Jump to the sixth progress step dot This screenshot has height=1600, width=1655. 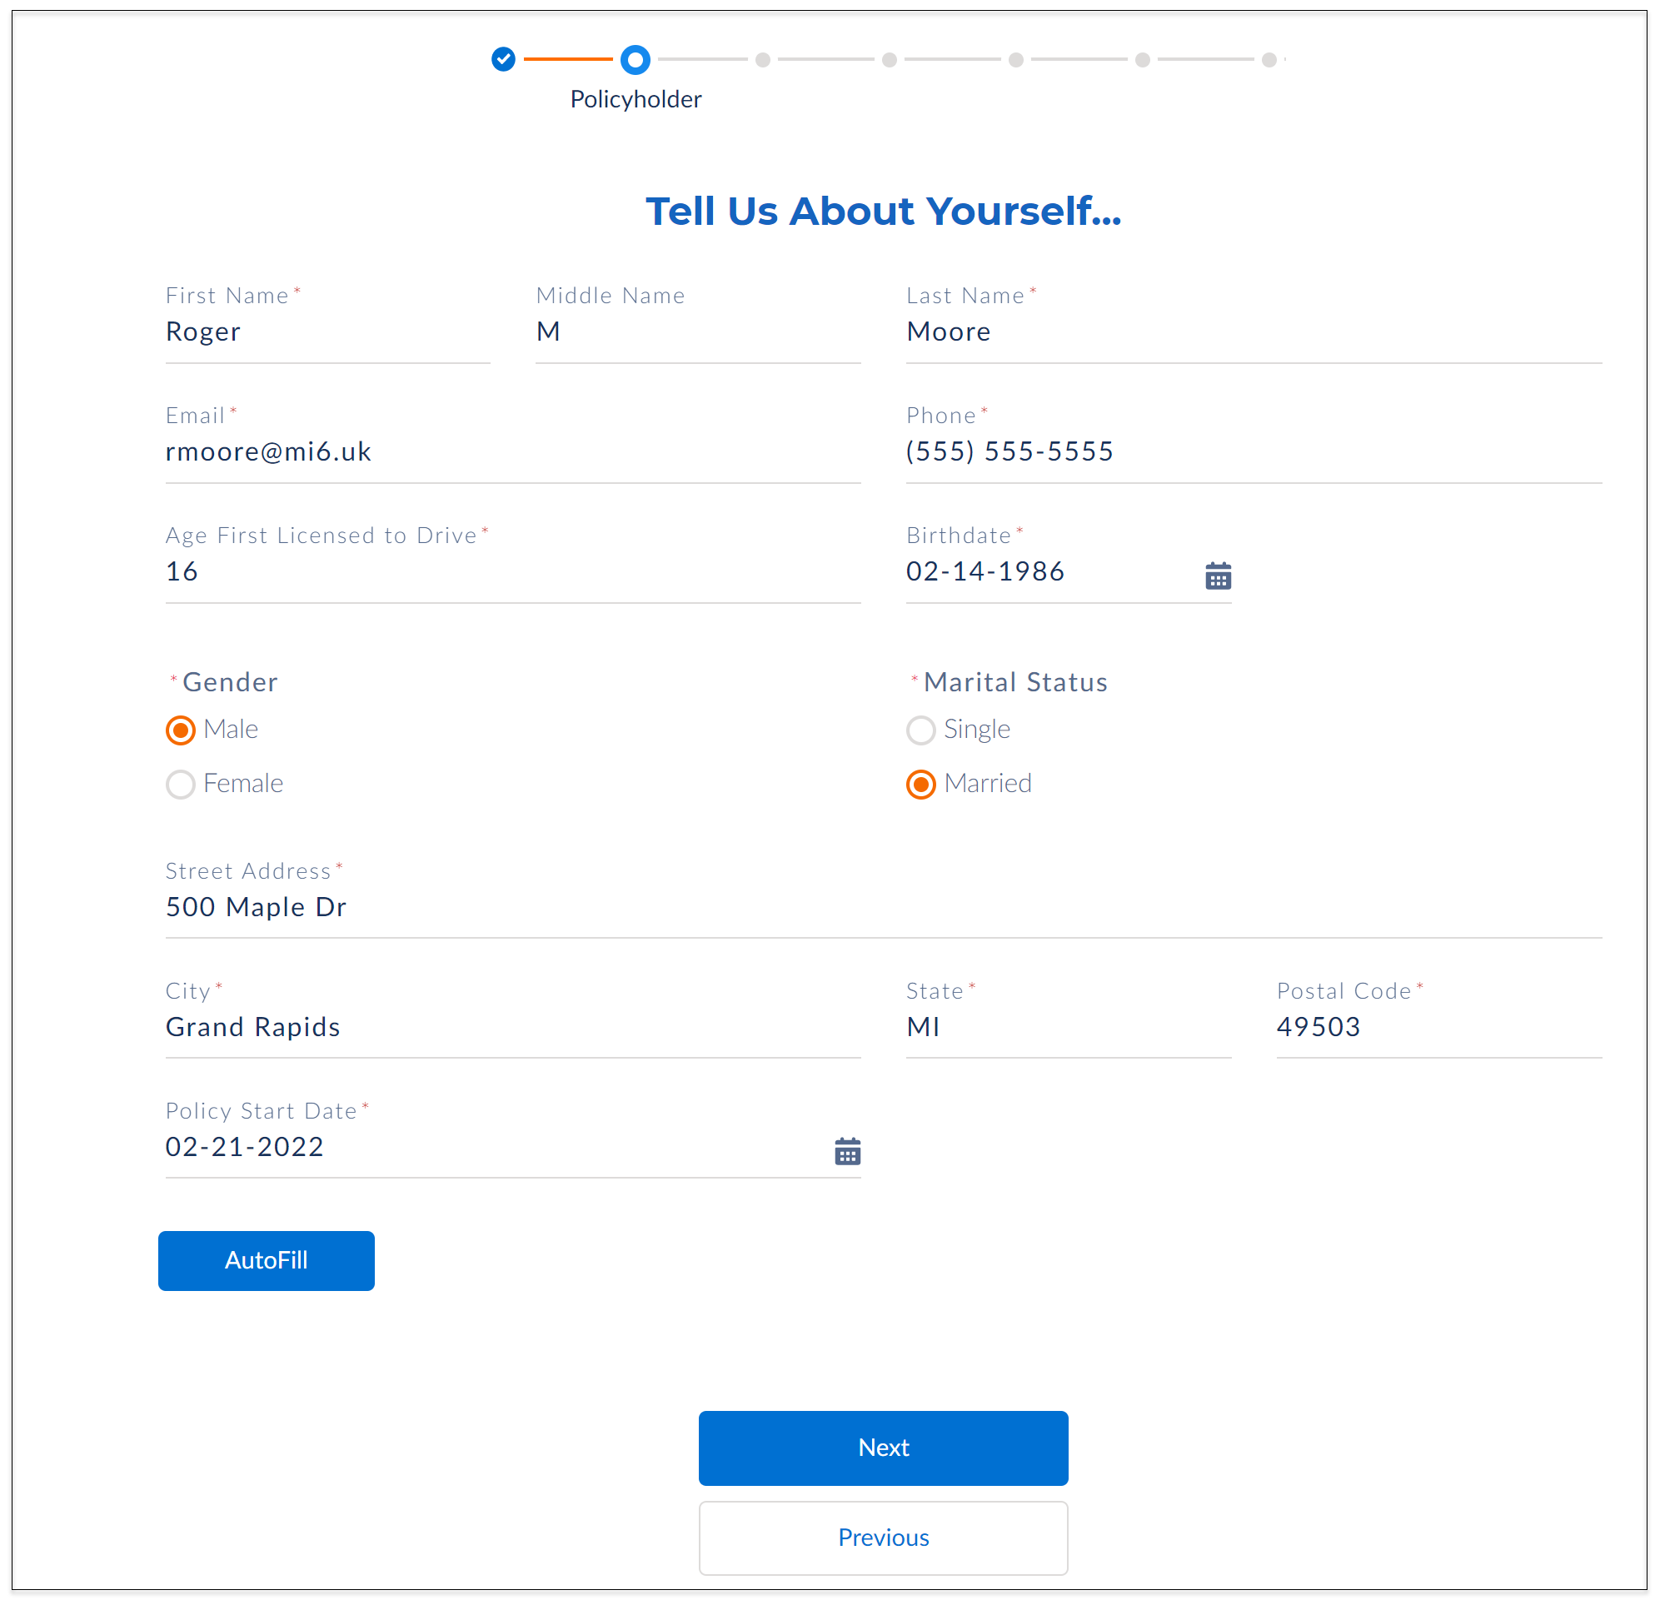tap(1143, 59)
